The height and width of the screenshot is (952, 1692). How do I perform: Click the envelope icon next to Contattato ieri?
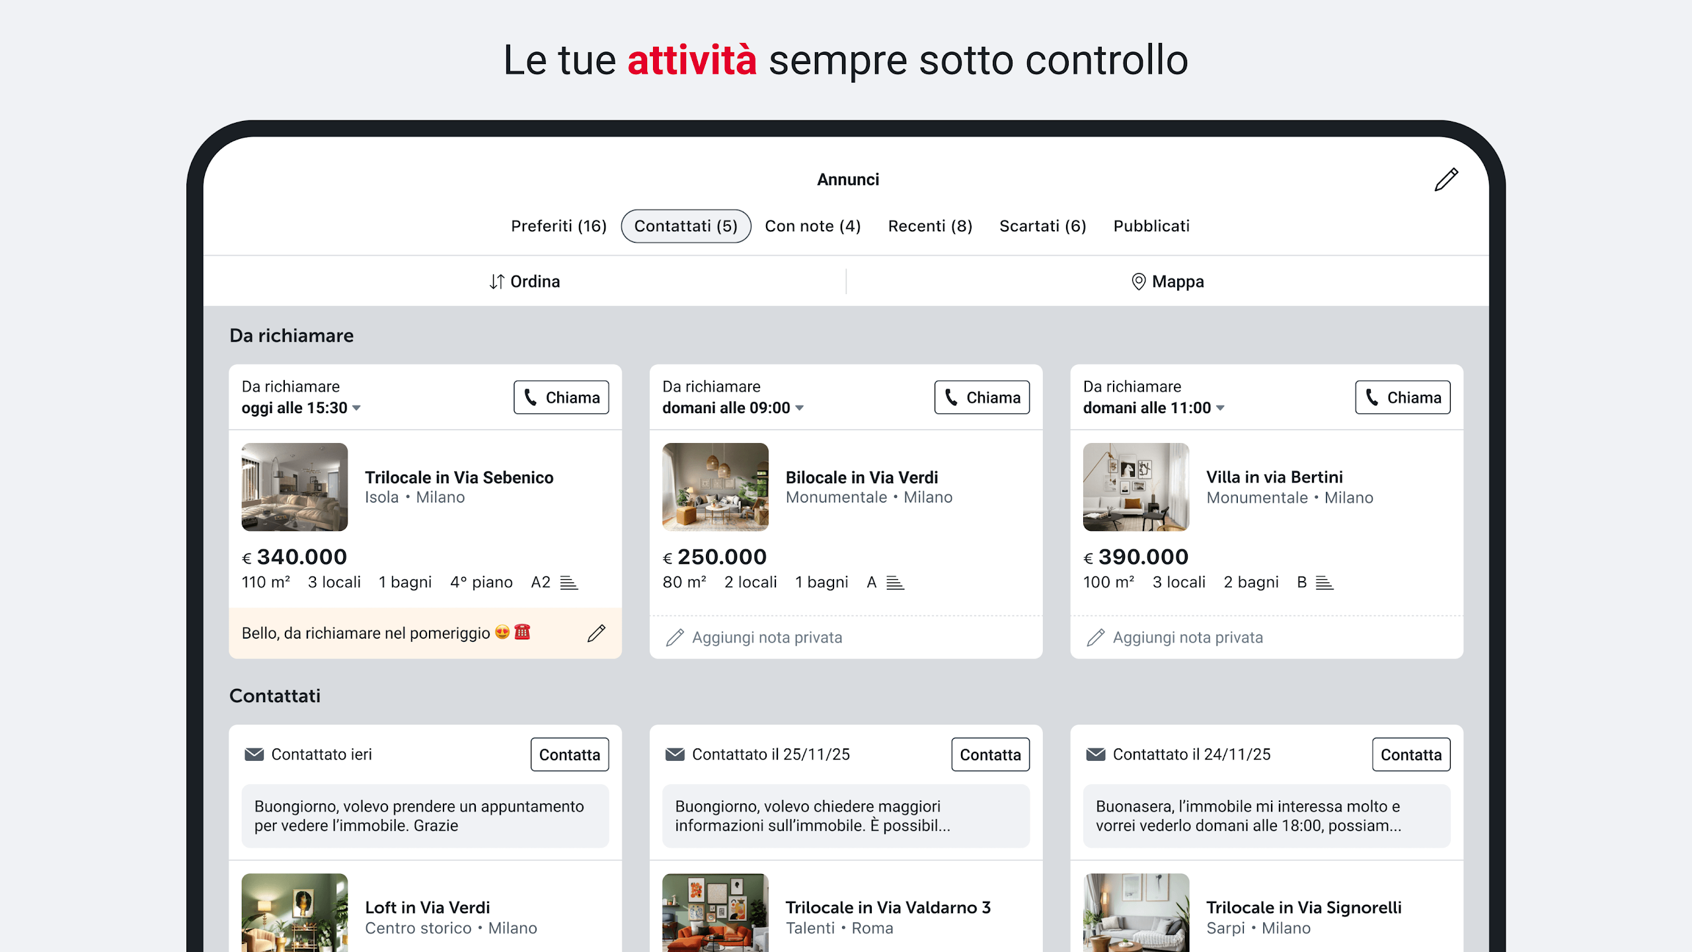pyautogui.click(x=254, y=754)
